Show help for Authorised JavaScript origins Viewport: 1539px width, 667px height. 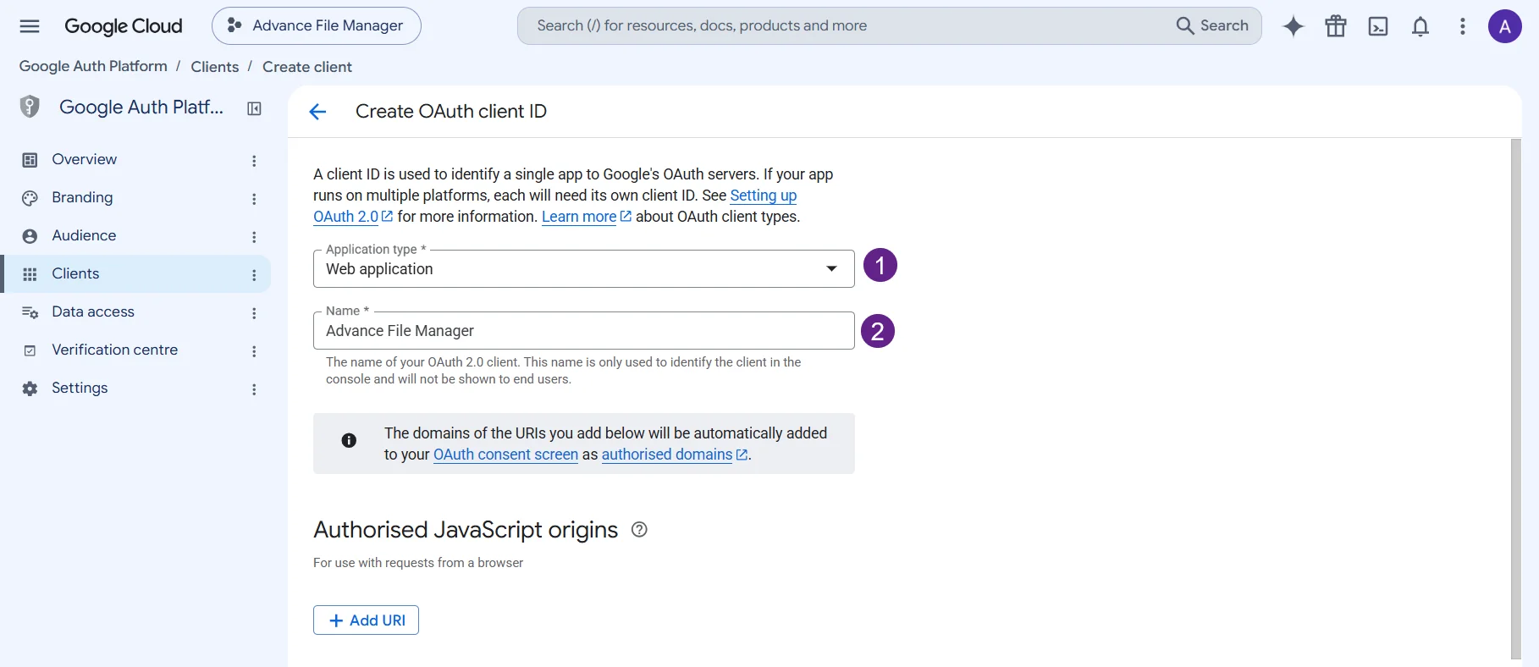tap(640, 530)
